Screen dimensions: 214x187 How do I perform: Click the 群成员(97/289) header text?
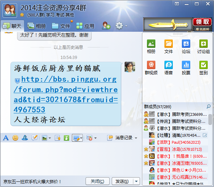[x=158, y=107]
